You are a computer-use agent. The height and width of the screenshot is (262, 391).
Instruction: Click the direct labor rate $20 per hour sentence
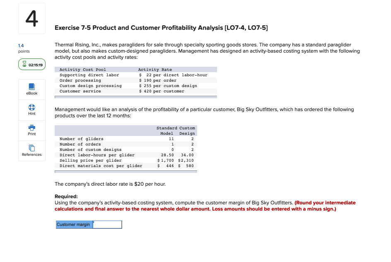pyautogui.click(x=110, y=184)
